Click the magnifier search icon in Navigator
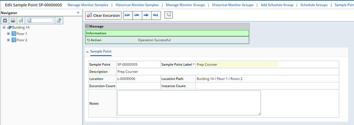354x125 pixels. point(29,21)
